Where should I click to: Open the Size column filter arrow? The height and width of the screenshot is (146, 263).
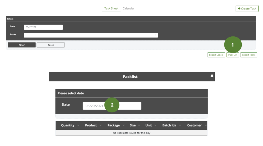(x=139, y=125)
